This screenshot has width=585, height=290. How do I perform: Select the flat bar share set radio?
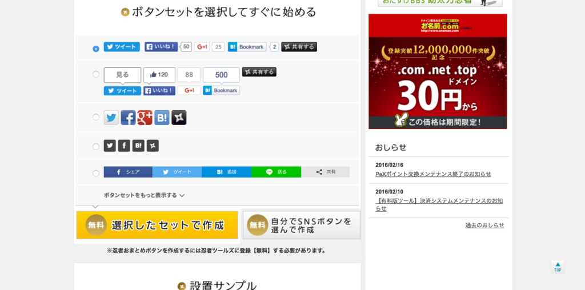tap(96, 173)
